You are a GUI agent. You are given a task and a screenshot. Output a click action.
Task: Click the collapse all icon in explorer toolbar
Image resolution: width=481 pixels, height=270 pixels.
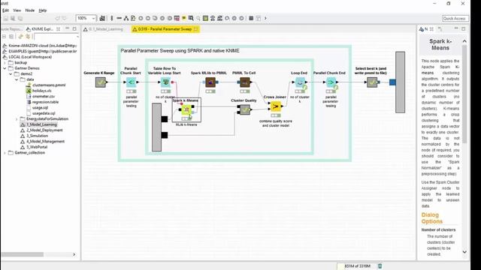click(x=5, y=37)
